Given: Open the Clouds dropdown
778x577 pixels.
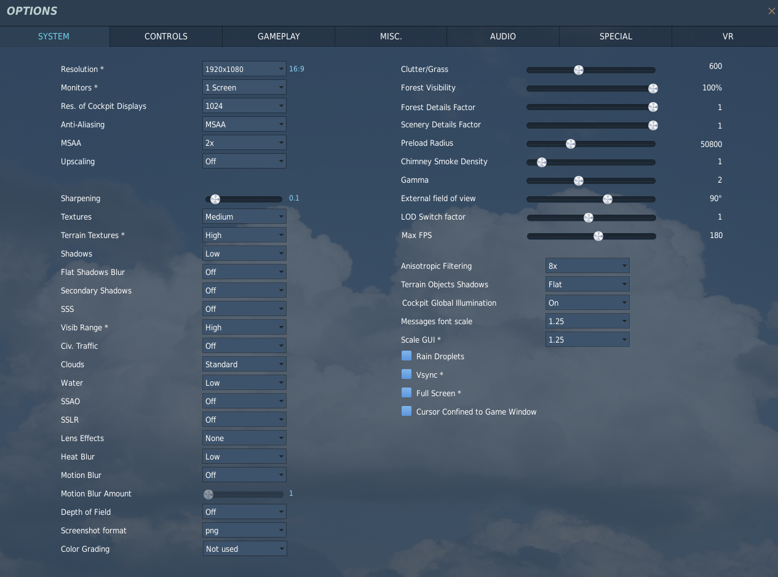Looking at the screenshot, I should tap(244, 364).
